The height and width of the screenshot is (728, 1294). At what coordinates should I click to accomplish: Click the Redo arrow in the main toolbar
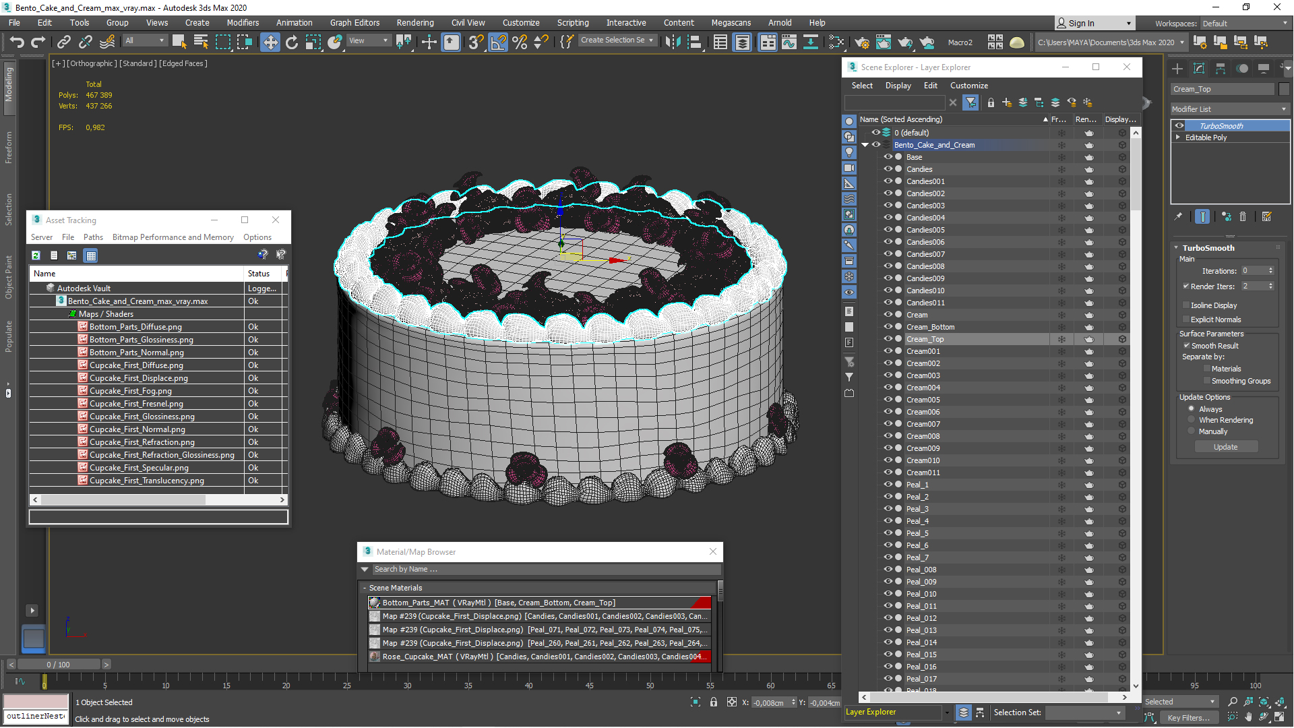click(38, 42)
